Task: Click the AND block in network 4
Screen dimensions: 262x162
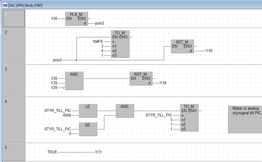Action: [125, 110]
